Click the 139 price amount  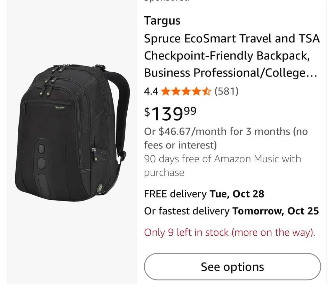(x=167, y=114)
